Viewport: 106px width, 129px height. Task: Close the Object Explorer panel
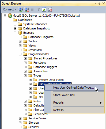104,3
